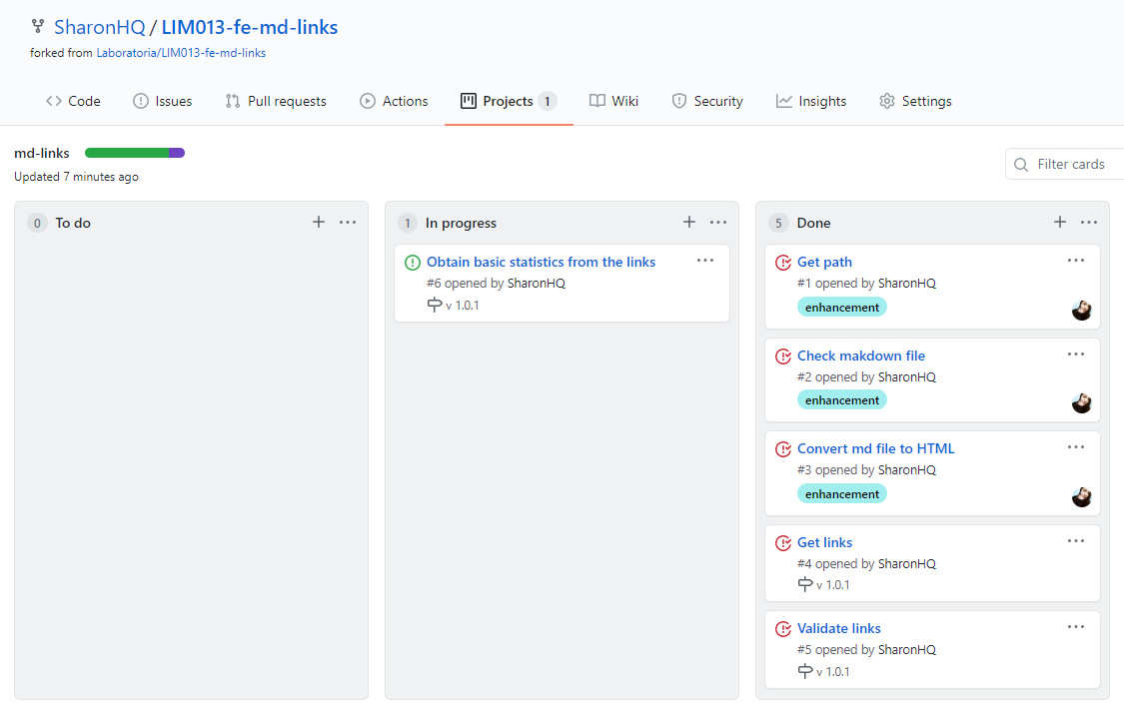View the Insights tab
This screenshot has height=714, width=1124.
811,101
